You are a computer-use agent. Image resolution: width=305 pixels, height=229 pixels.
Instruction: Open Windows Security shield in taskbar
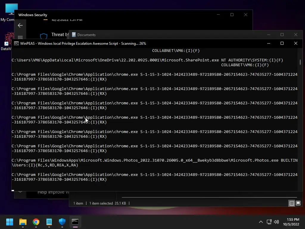point(62,222)
